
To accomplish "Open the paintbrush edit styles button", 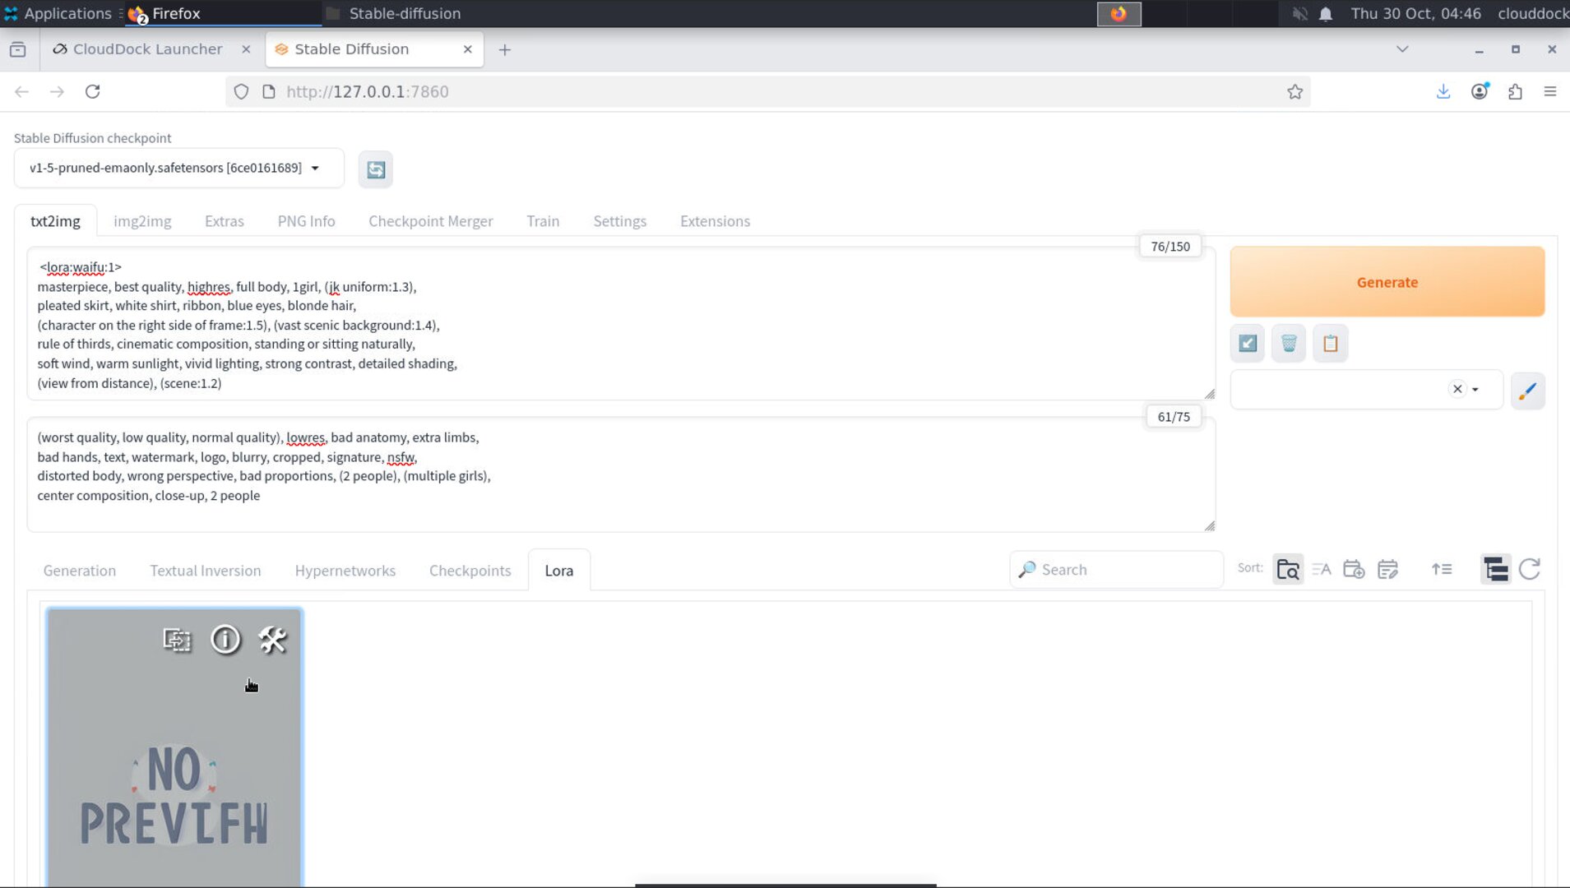I will point(1527,391).
